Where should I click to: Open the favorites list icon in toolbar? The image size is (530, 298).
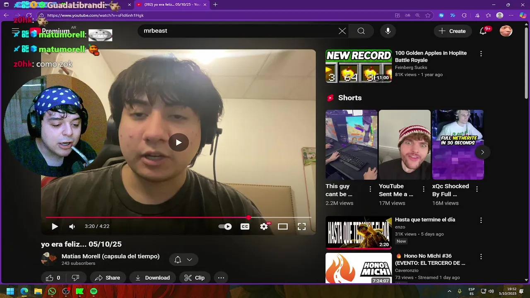point(488,15)
